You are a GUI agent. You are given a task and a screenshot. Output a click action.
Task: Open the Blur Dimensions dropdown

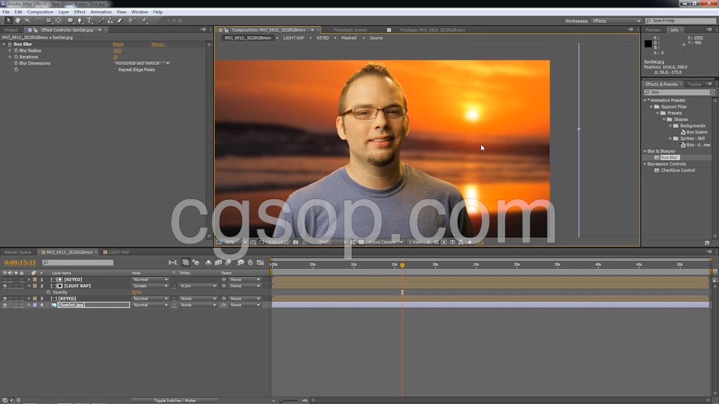142,63
